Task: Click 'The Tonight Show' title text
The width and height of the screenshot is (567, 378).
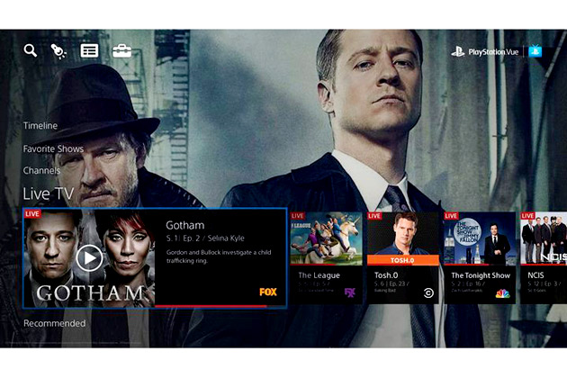Action: (481, 275)
